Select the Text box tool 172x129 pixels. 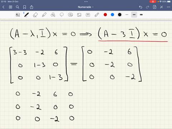(88, 15)
